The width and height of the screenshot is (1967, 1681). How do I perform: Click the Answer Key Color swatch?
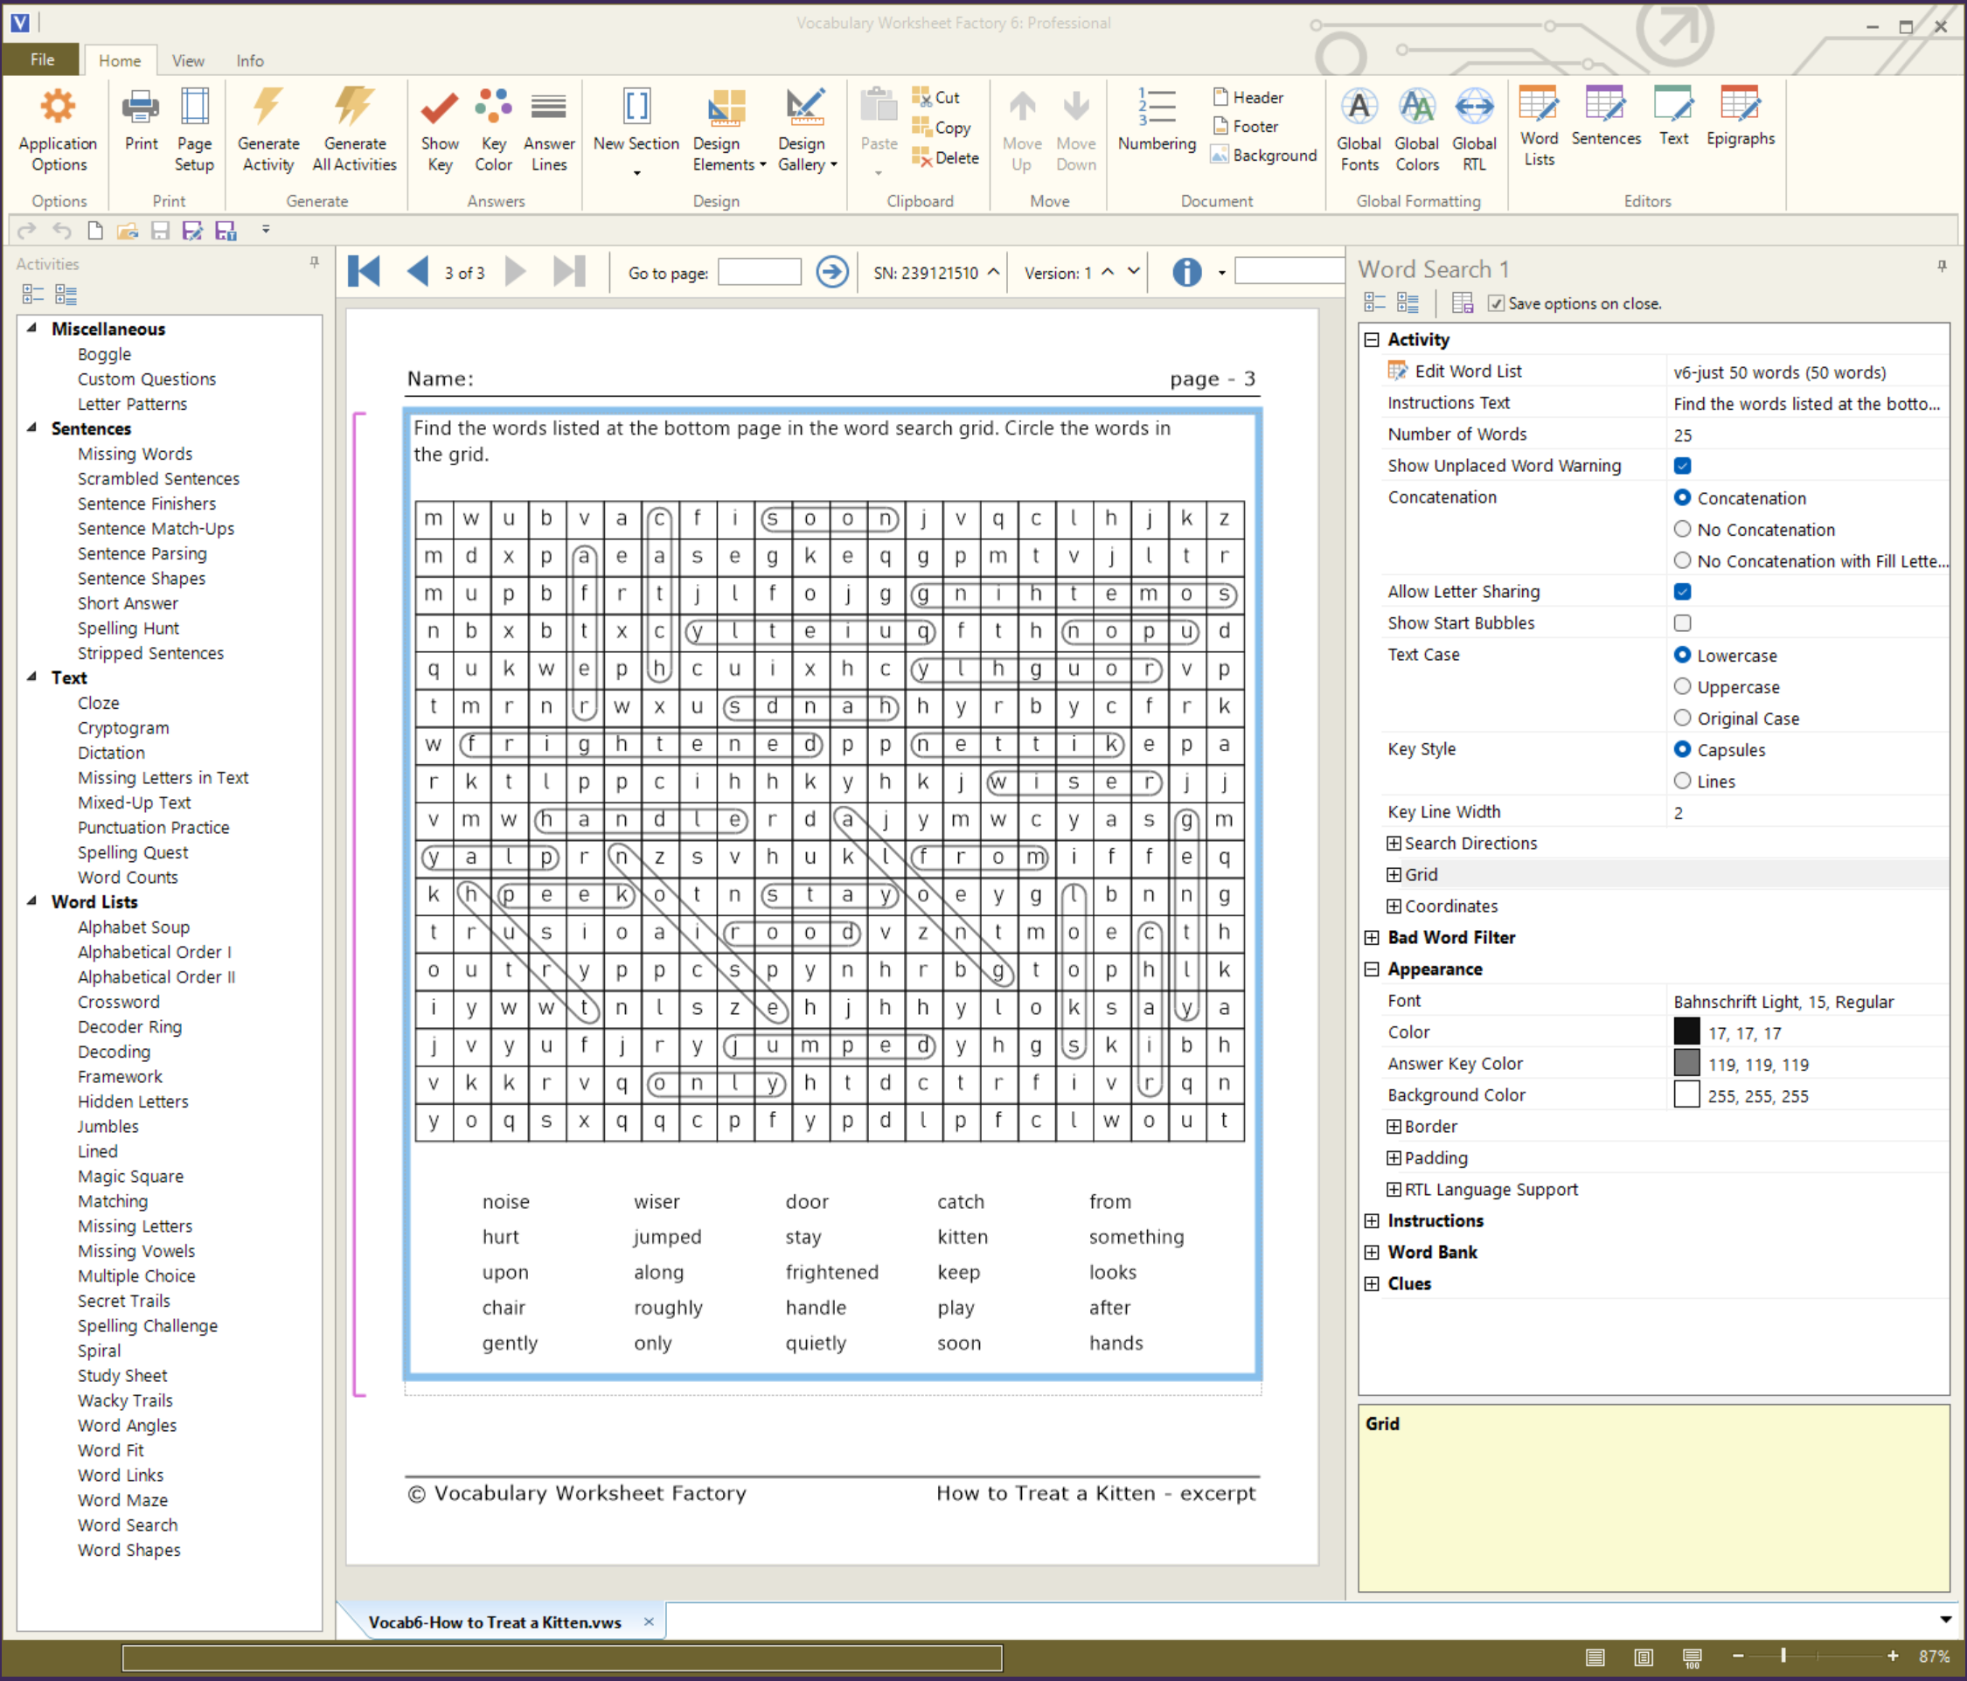1686,1064
